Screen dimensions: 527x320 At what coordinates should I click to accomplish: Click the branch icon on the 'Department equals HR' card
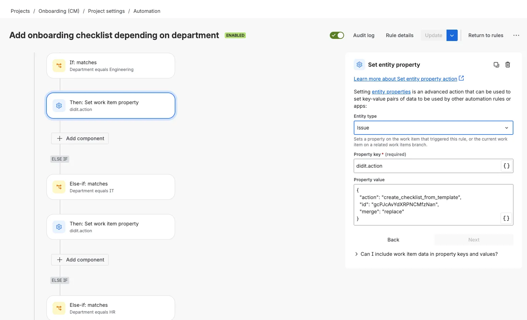click(x=59, y=308)
